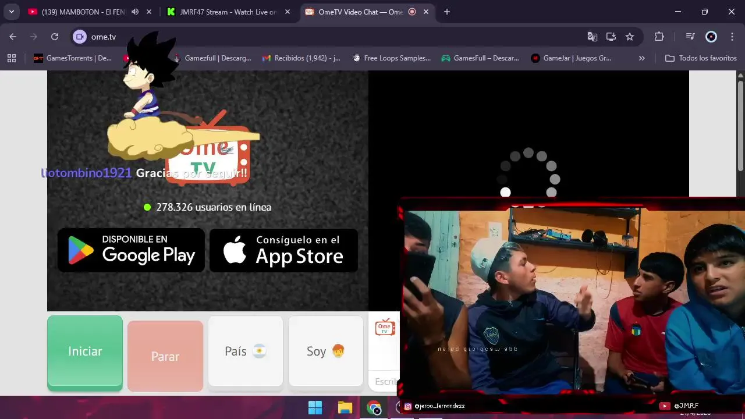Open the País country selector
This screenshot has width=745, height=419.
pos(246,351)
